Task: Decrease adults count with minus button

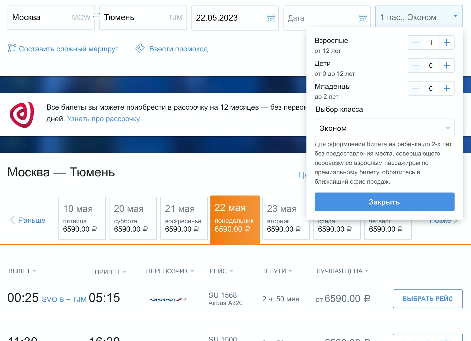Action: (x=415, y=42)
